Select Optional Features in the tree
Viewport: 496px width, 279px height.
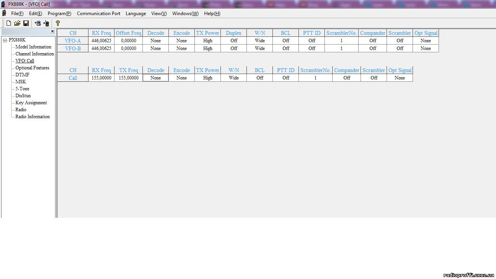[x=32, y=68]
